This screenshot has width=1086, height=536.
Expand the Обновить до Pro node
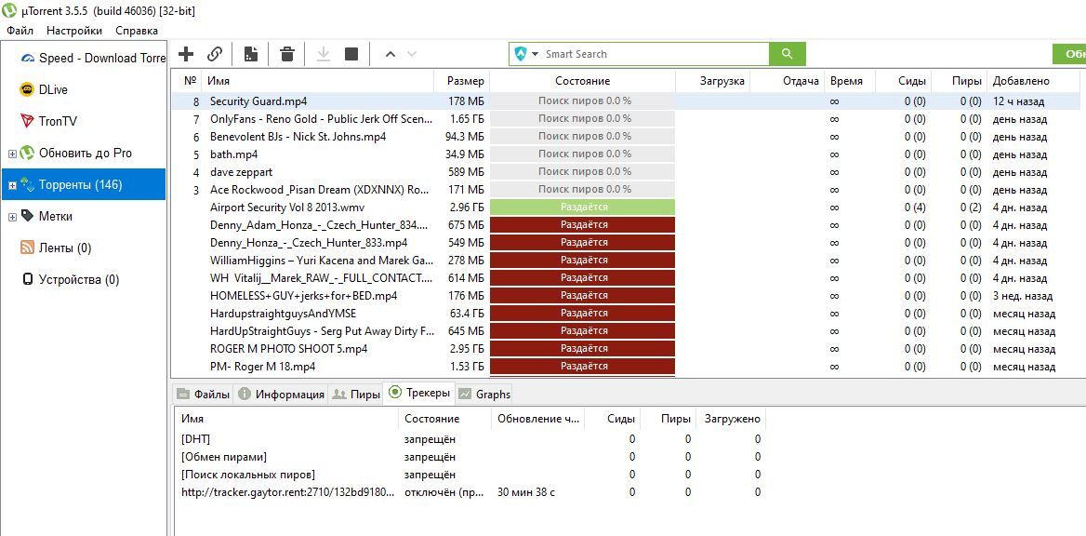point(12,154)
